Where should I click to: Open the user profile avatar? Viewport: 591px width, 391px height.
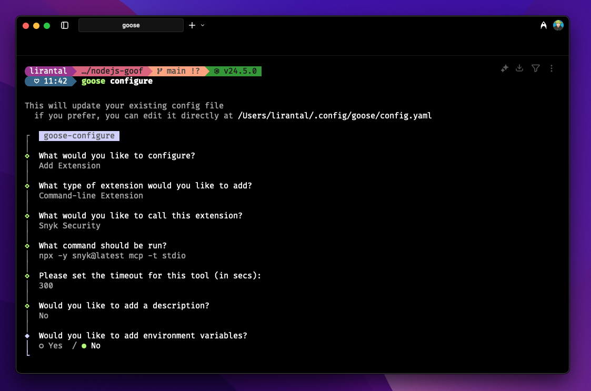click(558, 25)
